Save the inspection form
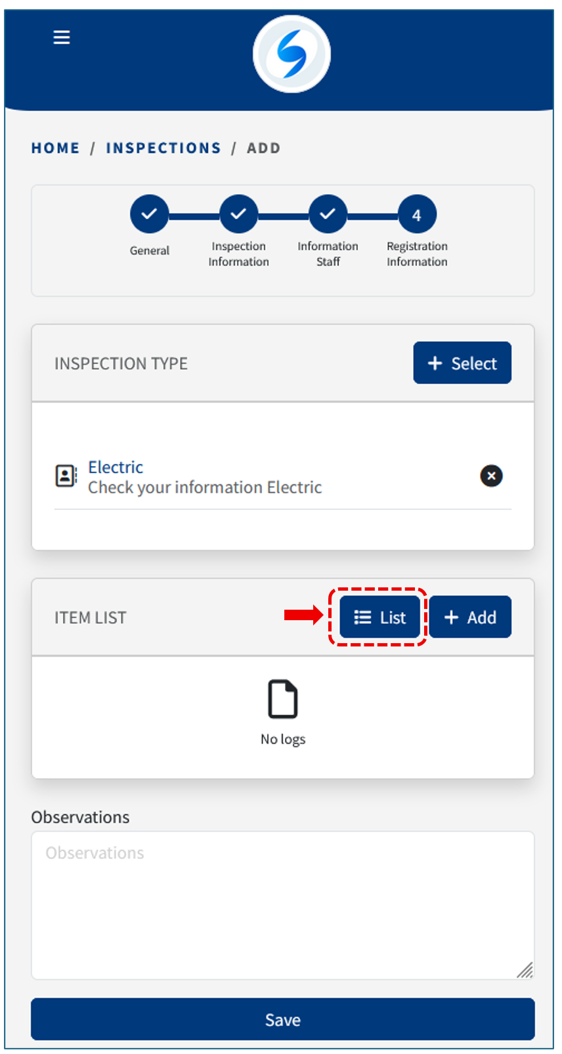The width and height of the screenshot is (562, 1054). [282, 1020]
